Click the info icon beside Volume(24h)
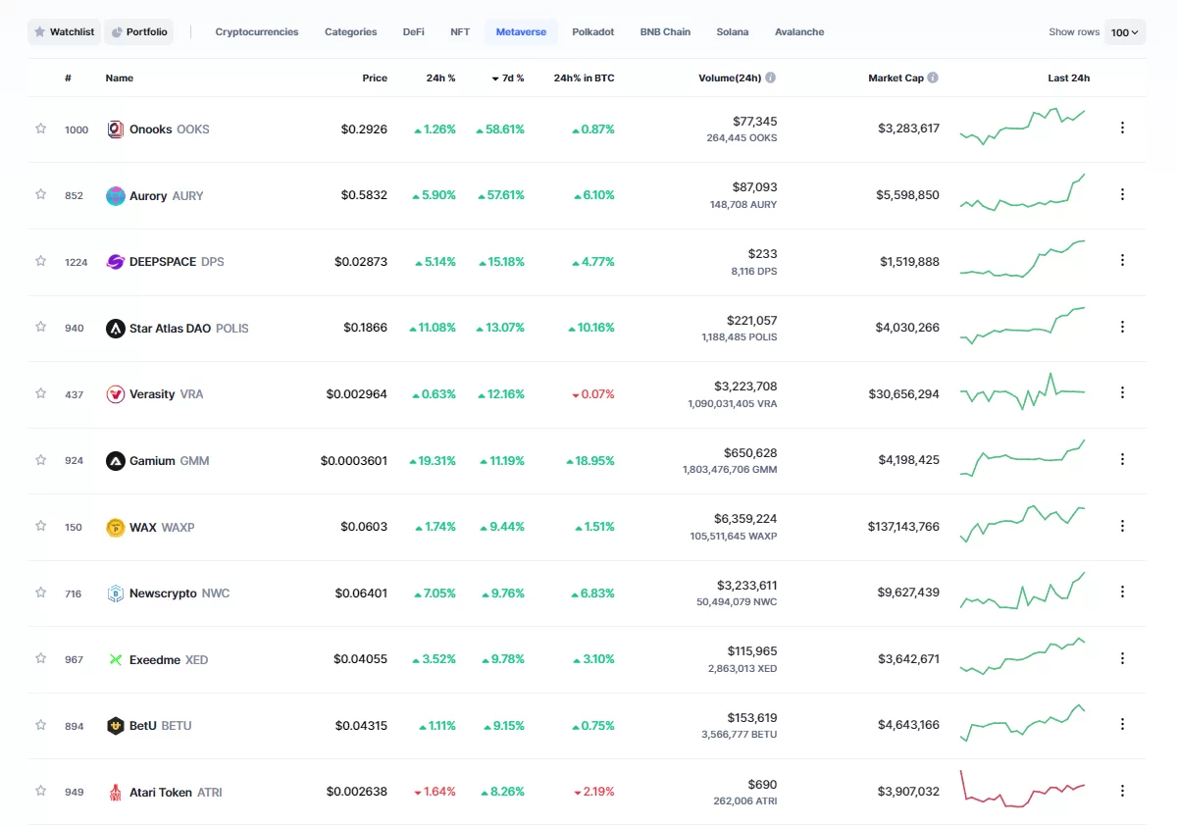This screenshot has width=1177, height=826. [771, 77]
